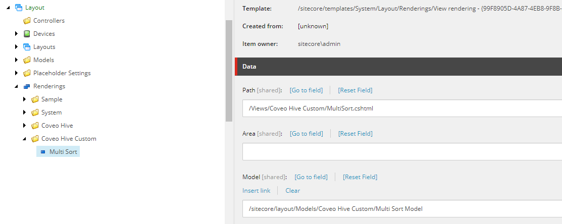Click the content tree vertical scrollbar
This screenshot has width=562, height=224.
(x=229, y=71)
